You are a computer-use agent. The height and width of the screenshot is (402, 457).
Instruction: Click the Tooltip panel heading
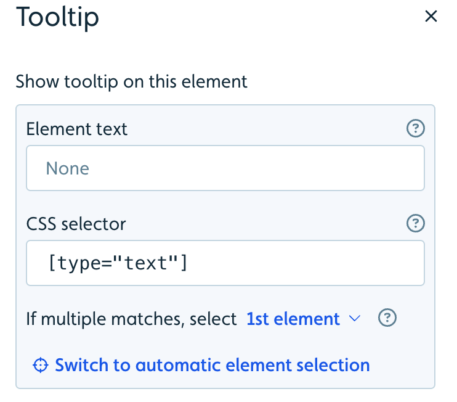tap(57, 17)
